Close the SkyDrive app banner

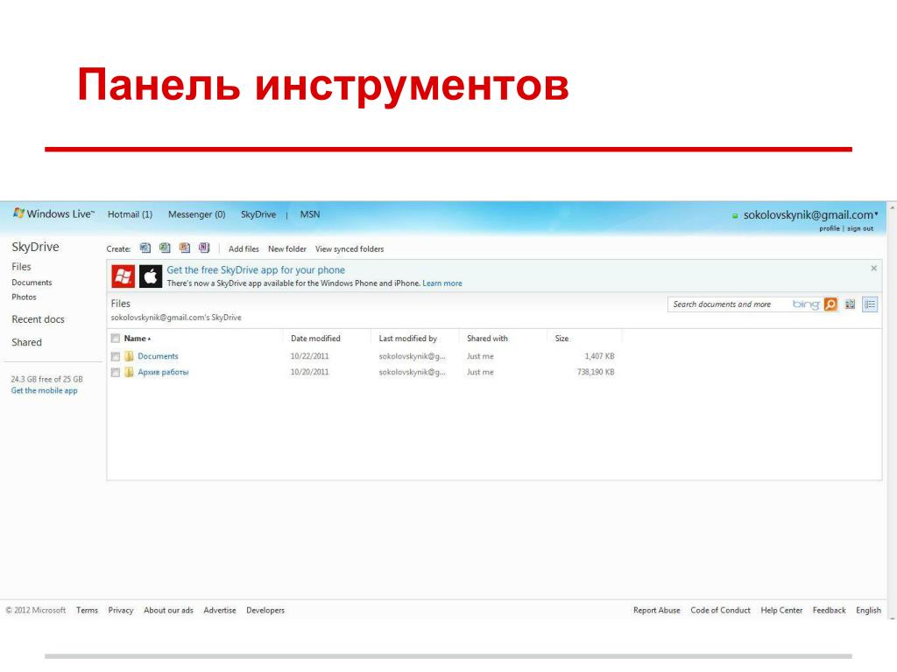point(873,268)
